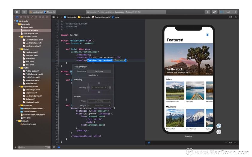
Task: Toggle the top padding edge checkbox
Action: [99, 83]
